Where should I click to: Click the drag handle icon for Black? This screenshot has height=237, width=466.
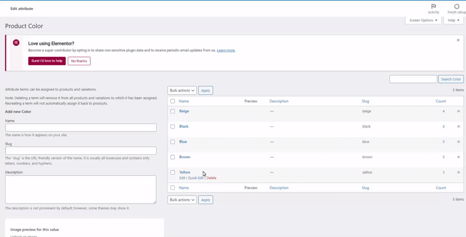(459, 126)
